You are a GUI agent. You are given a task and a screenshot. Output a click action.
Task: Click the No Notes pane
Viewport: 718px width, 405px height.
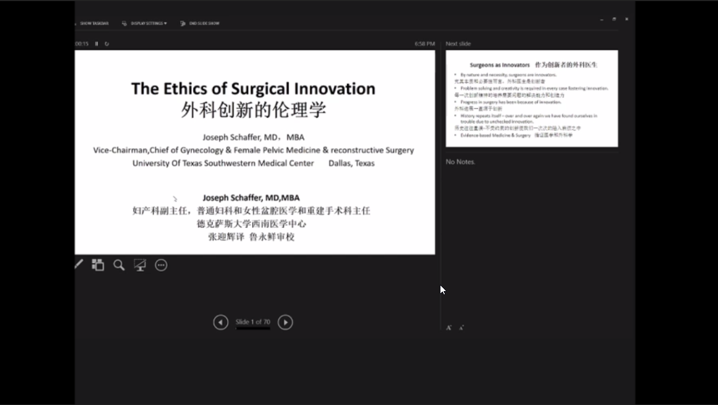pyautogui.click(x=461, y=162)
